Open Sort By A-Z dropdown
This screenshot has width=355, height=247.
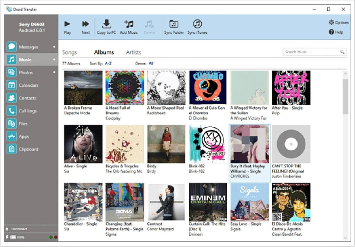[108, 64]
